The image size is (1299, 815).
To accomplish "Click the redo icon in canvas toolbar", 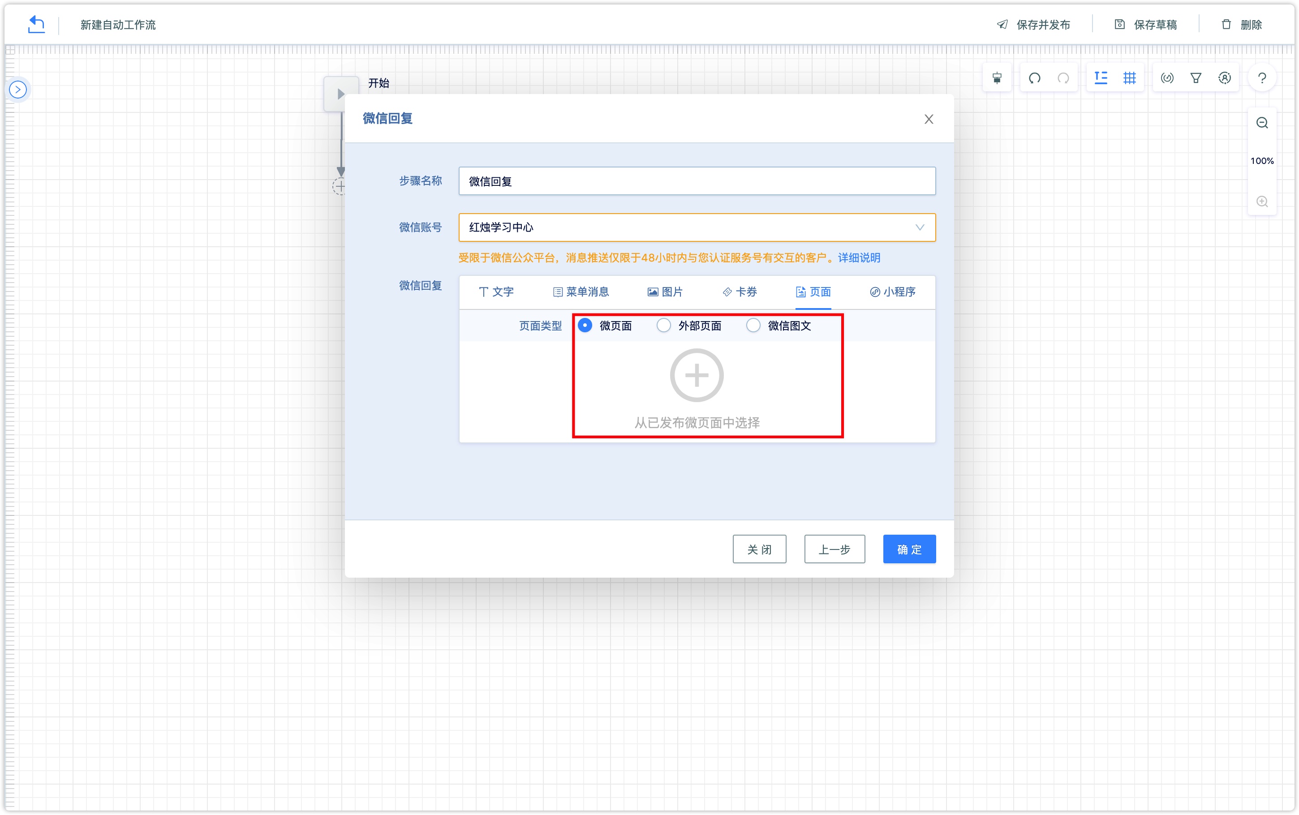I will coord(1063,78).
